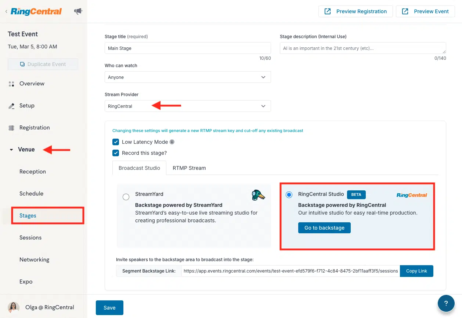
Task: Click the Setup pencil icon
Action: pos(11,106)
